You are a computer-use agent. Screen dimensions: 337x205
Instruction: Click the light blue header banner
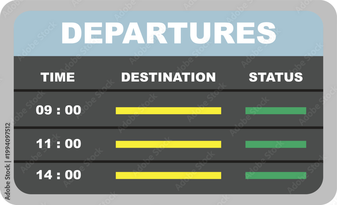[168, 33]
